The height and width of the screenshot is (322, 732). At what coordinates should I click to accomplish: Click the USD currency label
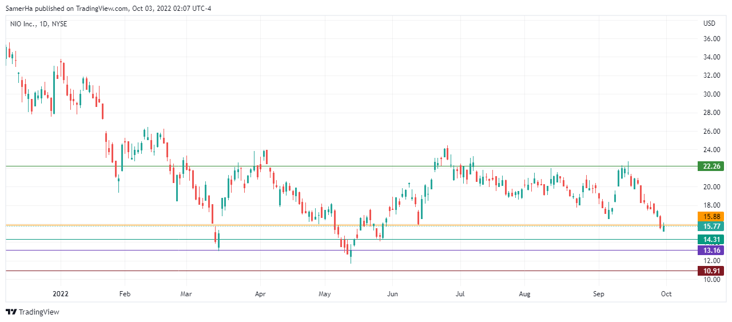709,23
